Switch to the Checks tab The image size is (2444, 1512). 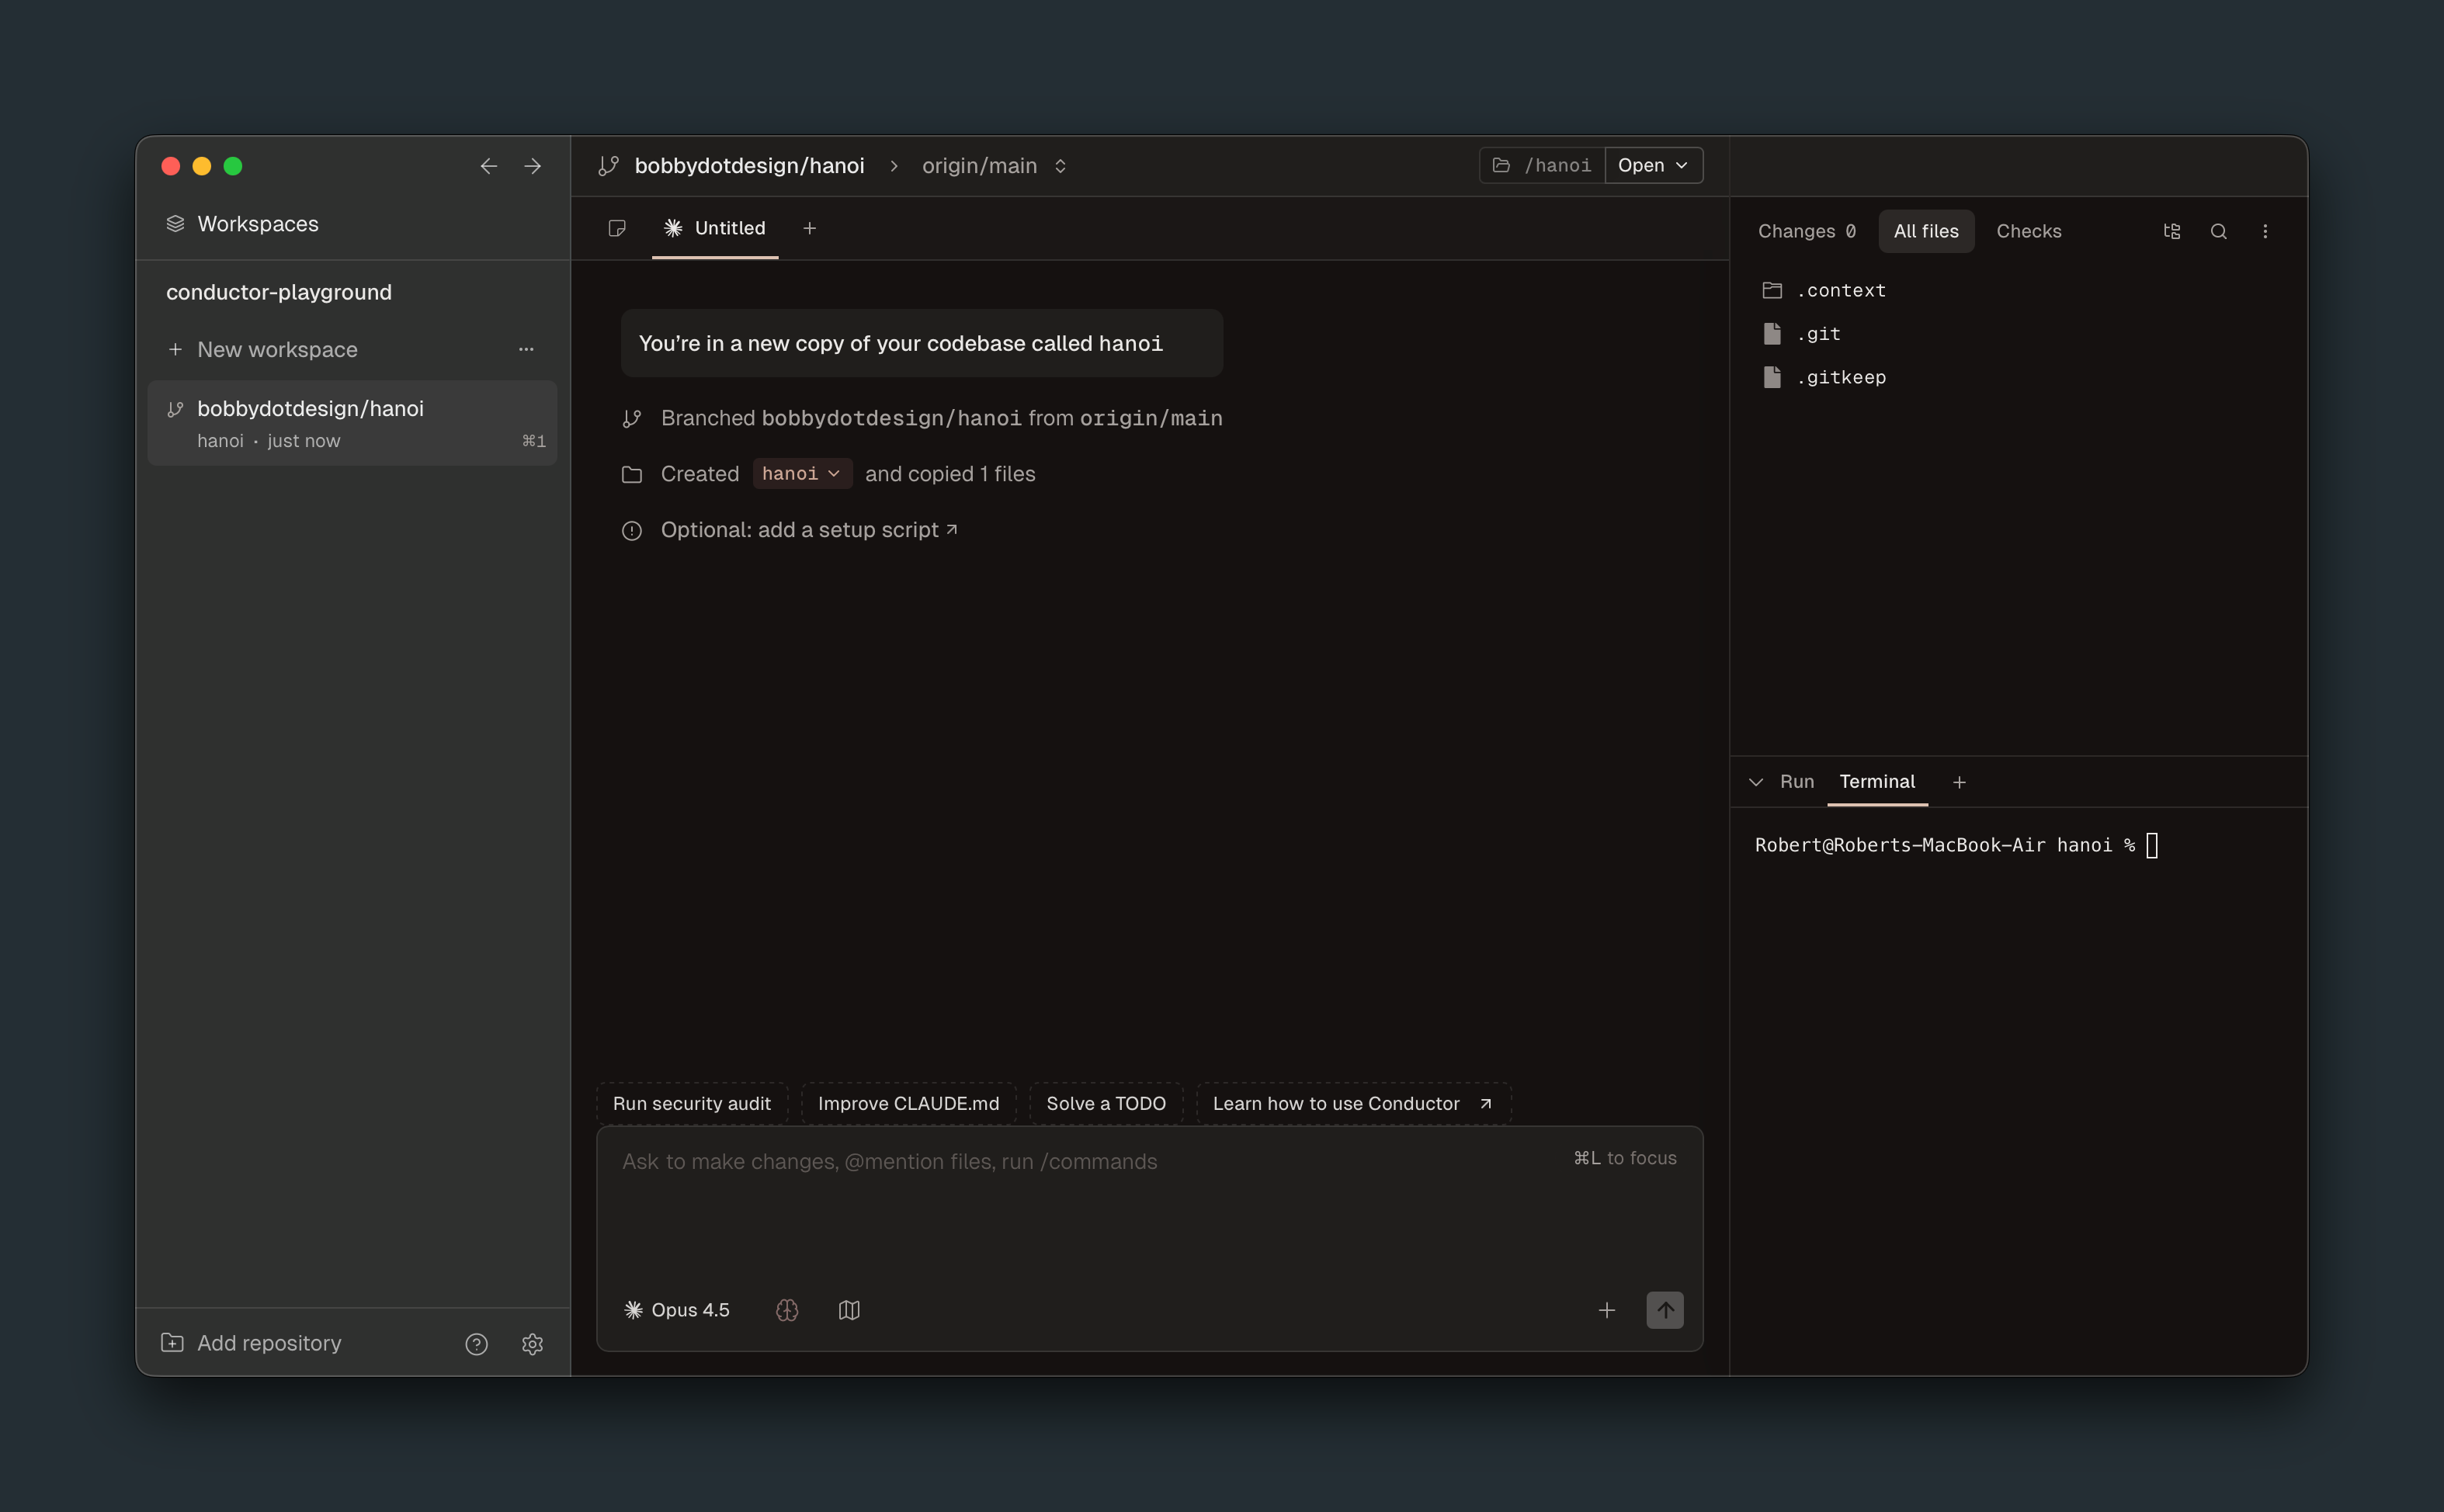point(2028,232)
